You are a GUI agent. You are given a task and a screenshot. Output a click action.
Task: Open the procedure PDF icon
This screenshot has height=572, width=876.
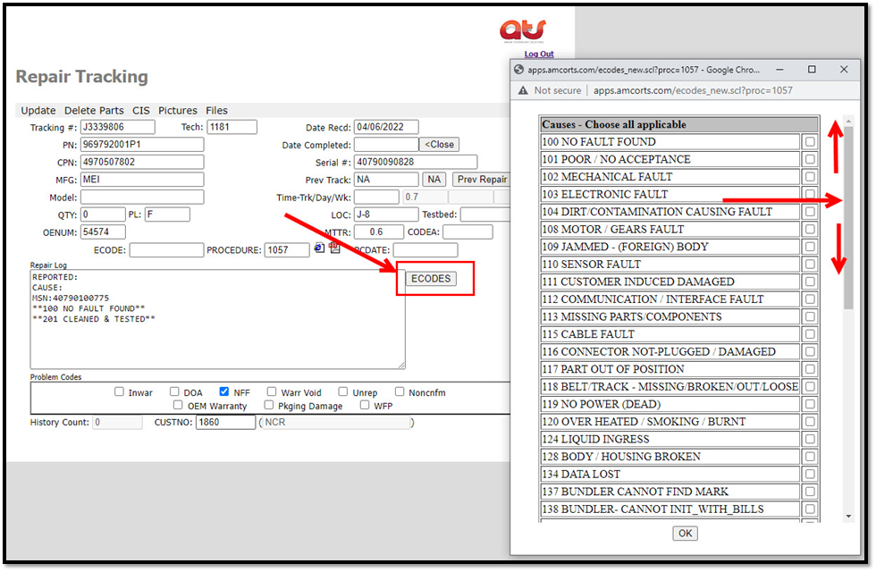(x=335, y=248)
